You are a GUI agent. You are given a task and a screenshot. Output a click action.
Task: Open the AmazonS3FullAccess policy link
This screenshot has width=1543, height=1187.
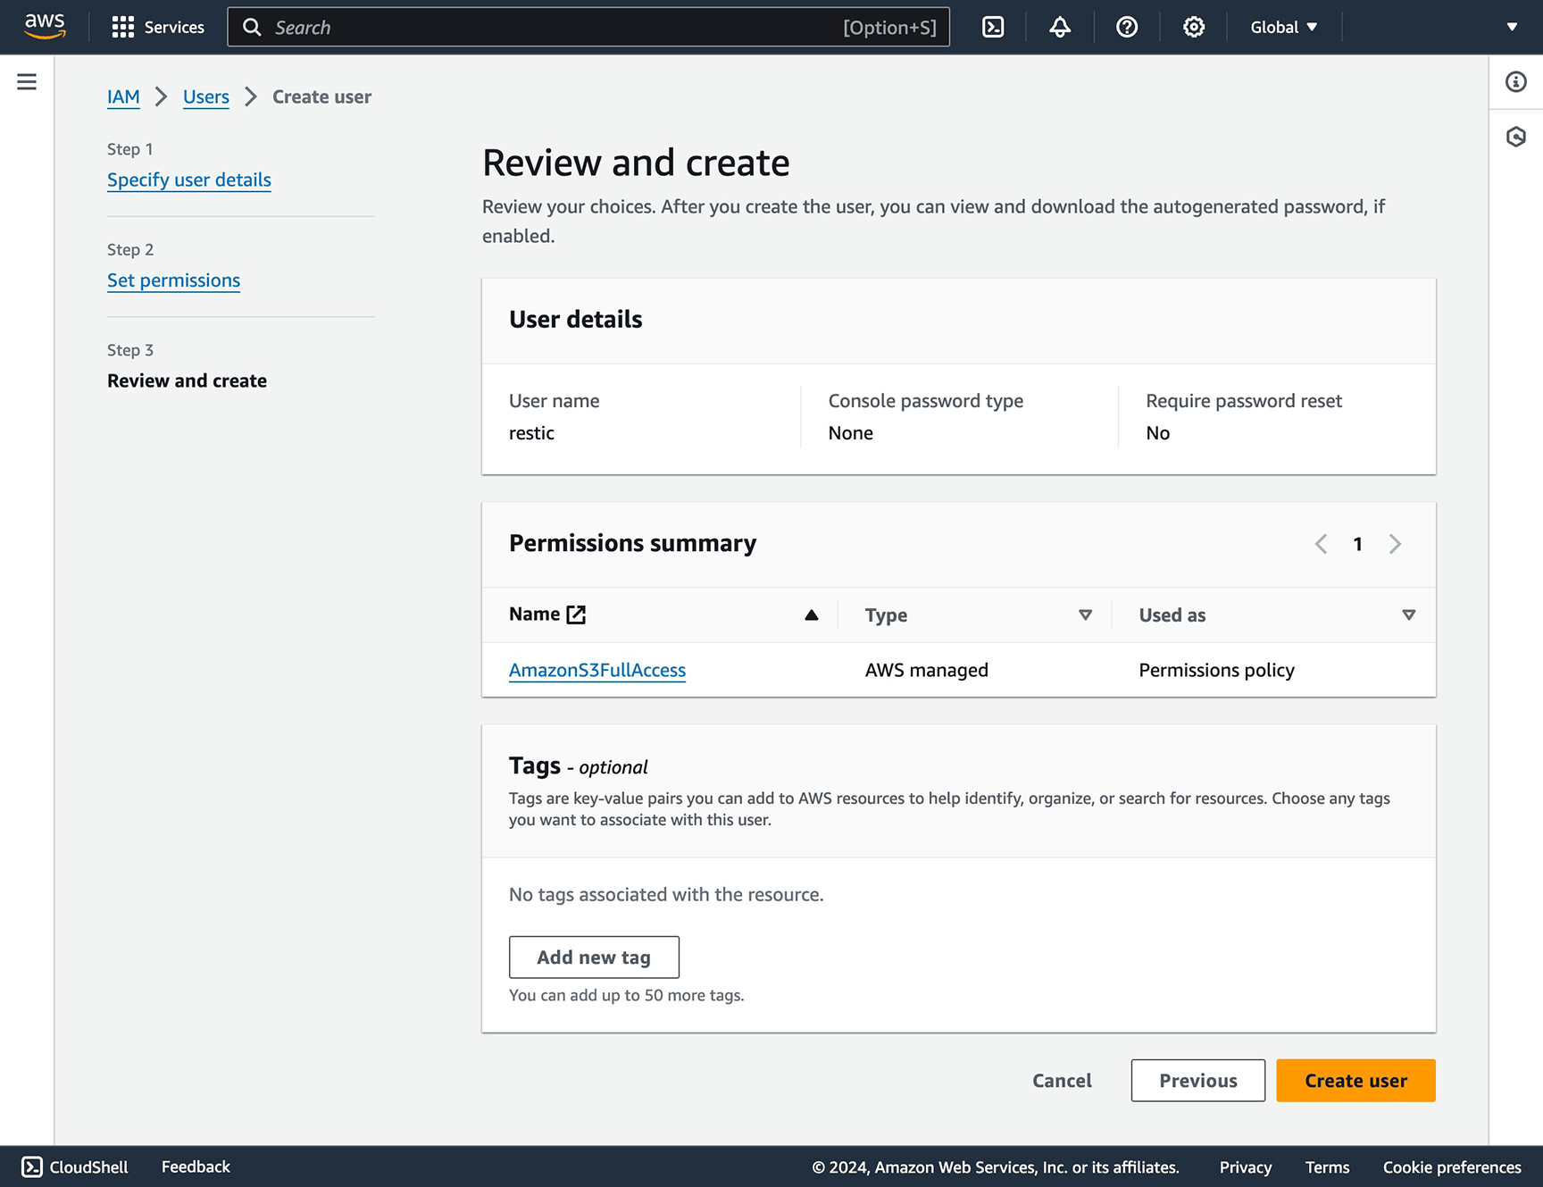click(597, 670)
